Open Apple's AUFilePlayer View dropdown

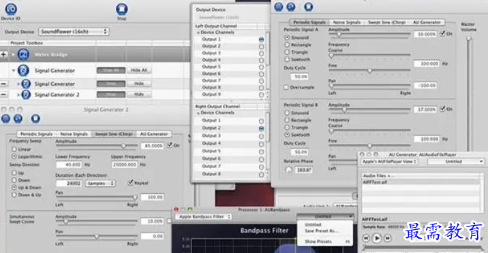click(389, 162)
